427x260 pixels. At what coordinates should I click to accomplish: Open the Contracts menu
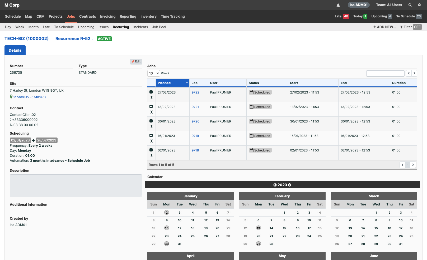(87, 16)
